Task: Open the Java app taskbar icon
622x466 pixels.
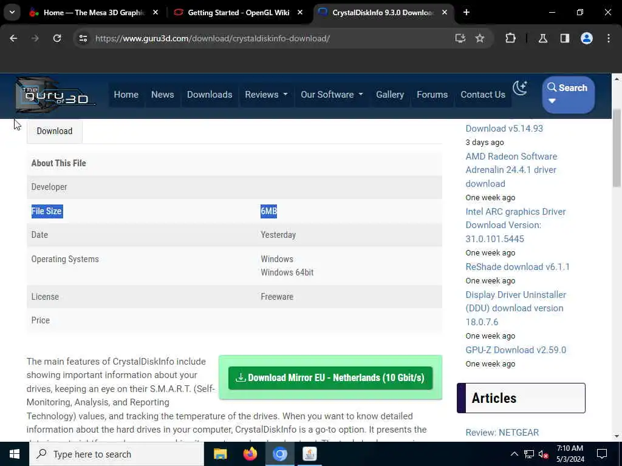Action: pyautogui.click(x=309, y=454)
